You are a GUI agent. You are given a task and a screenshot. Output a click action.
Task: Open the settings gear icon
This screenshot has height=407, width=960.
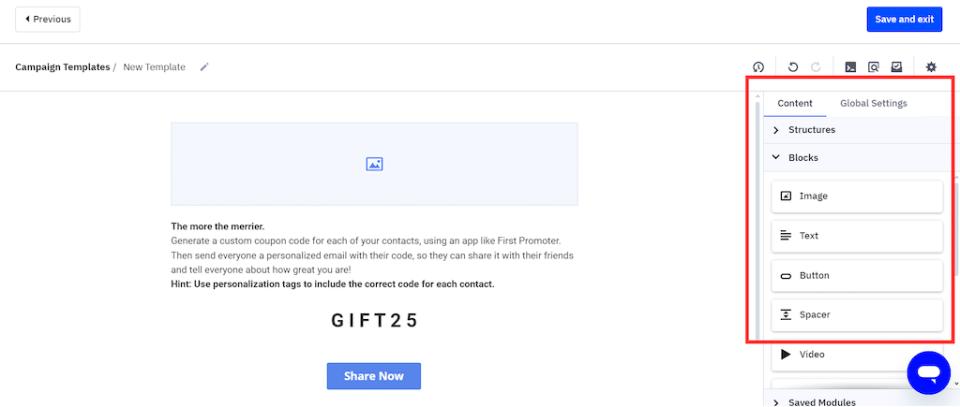tap(931, 67)
